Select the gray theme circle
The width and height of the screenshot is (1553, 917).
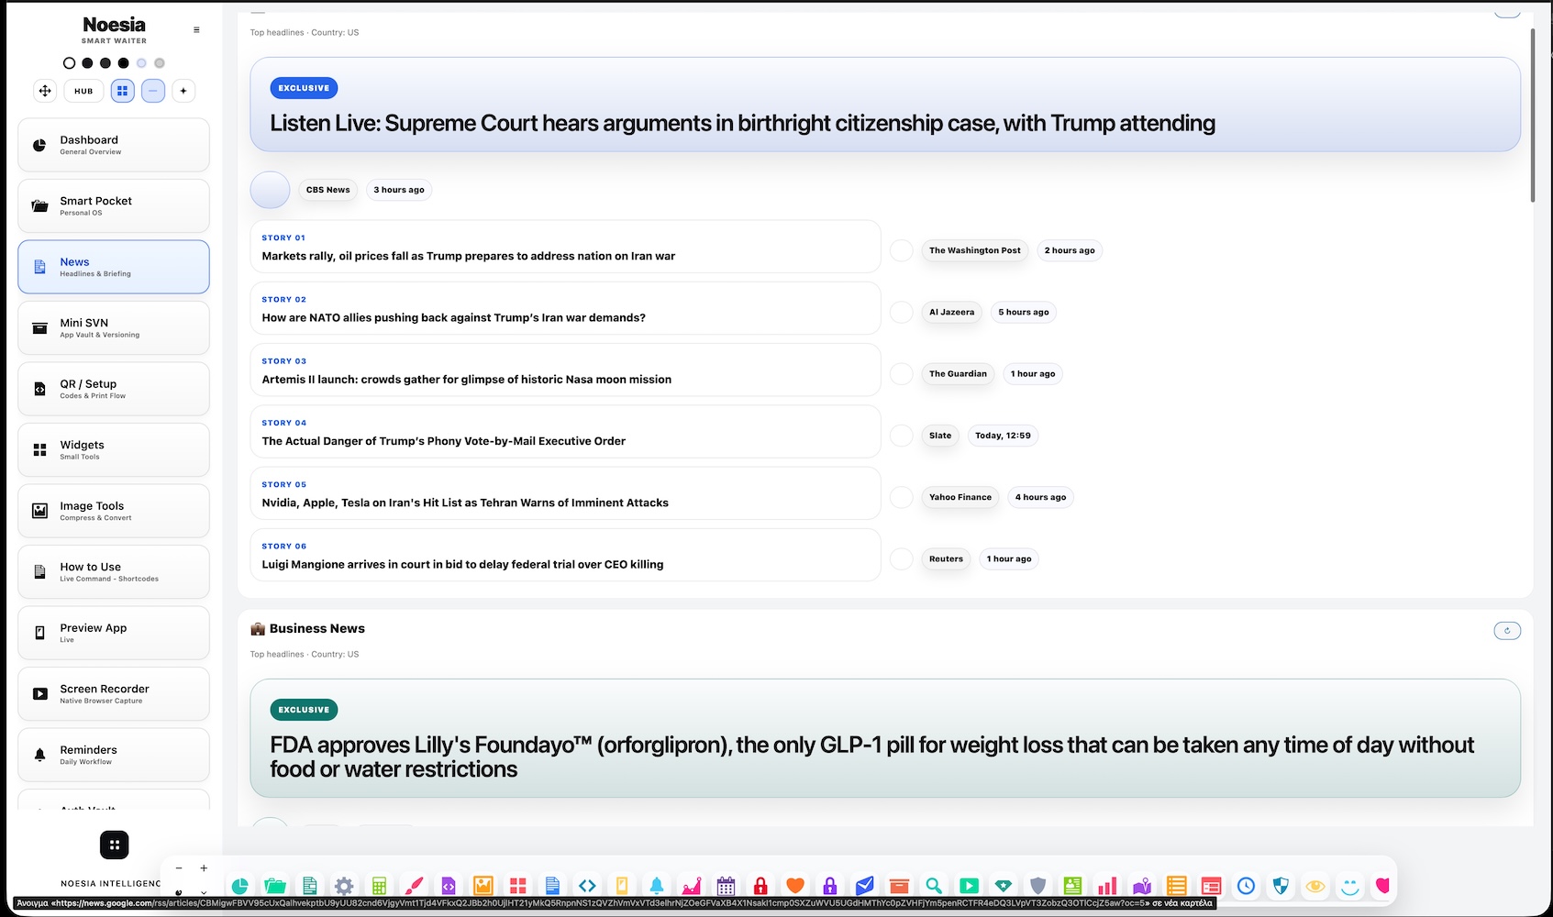[160, 63]
